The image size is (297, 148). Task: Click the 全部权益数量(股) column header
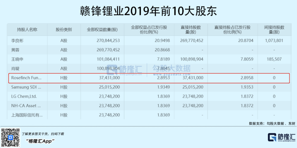pos(102,30)
